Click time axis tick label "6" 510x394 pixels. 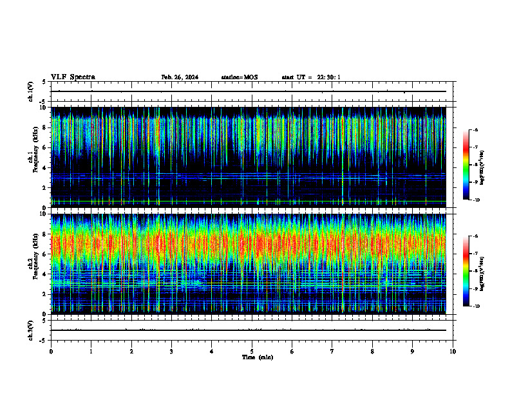pos(292,352)
